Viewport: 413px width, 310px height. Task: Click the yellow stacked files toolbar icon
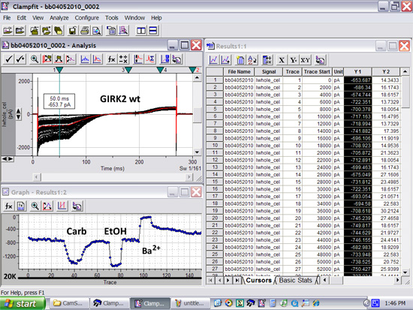coord(59,31)
